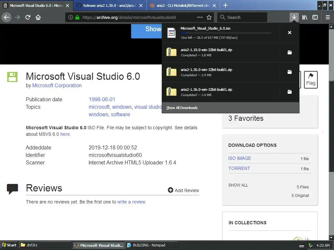Toggle the downloads arrow panel button
The height and width of the screenshot is (250, 334).
tap(294, 17)
